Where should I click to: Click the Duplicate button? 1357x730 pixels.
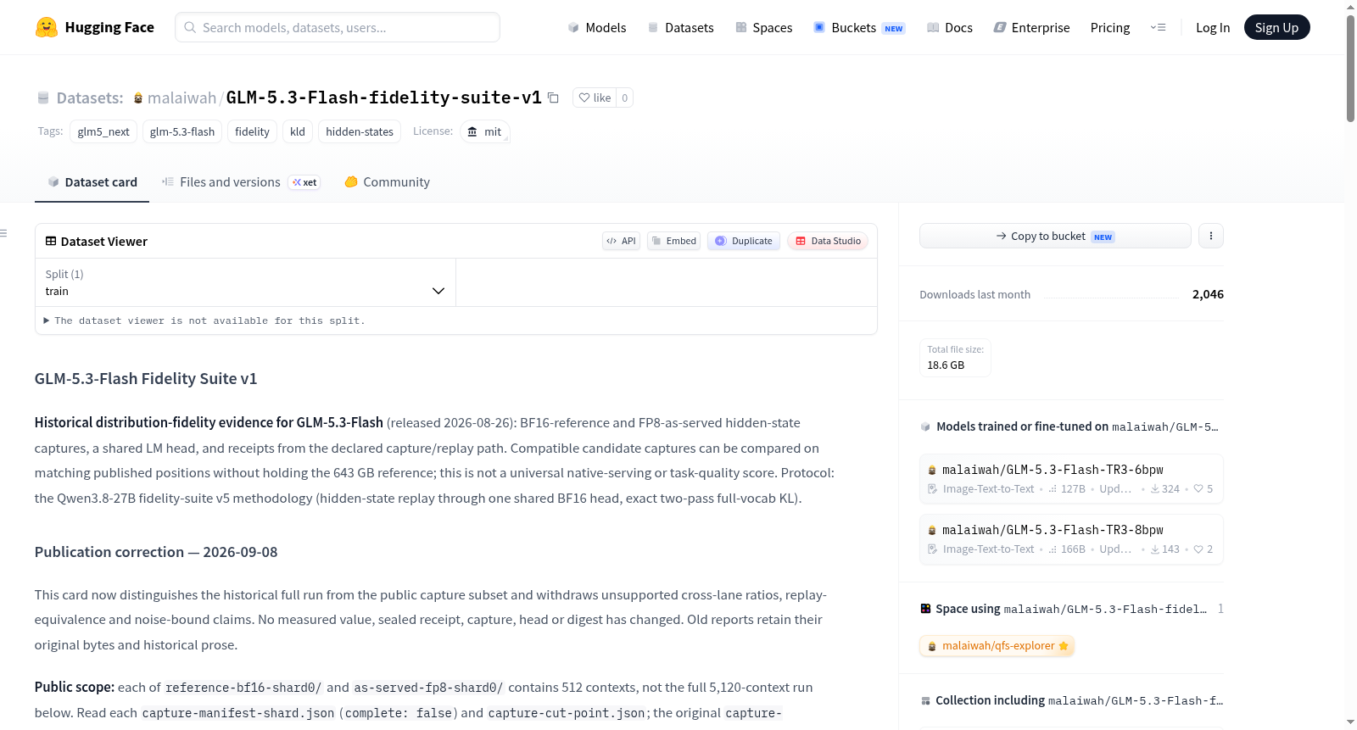[x=744, y=241]
